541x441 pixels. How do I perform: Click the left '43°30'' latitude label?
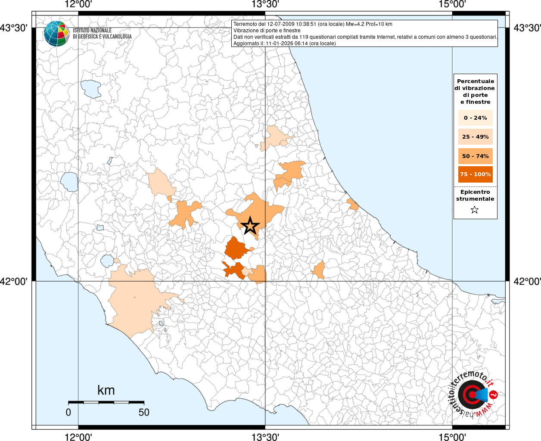[14, 28]
